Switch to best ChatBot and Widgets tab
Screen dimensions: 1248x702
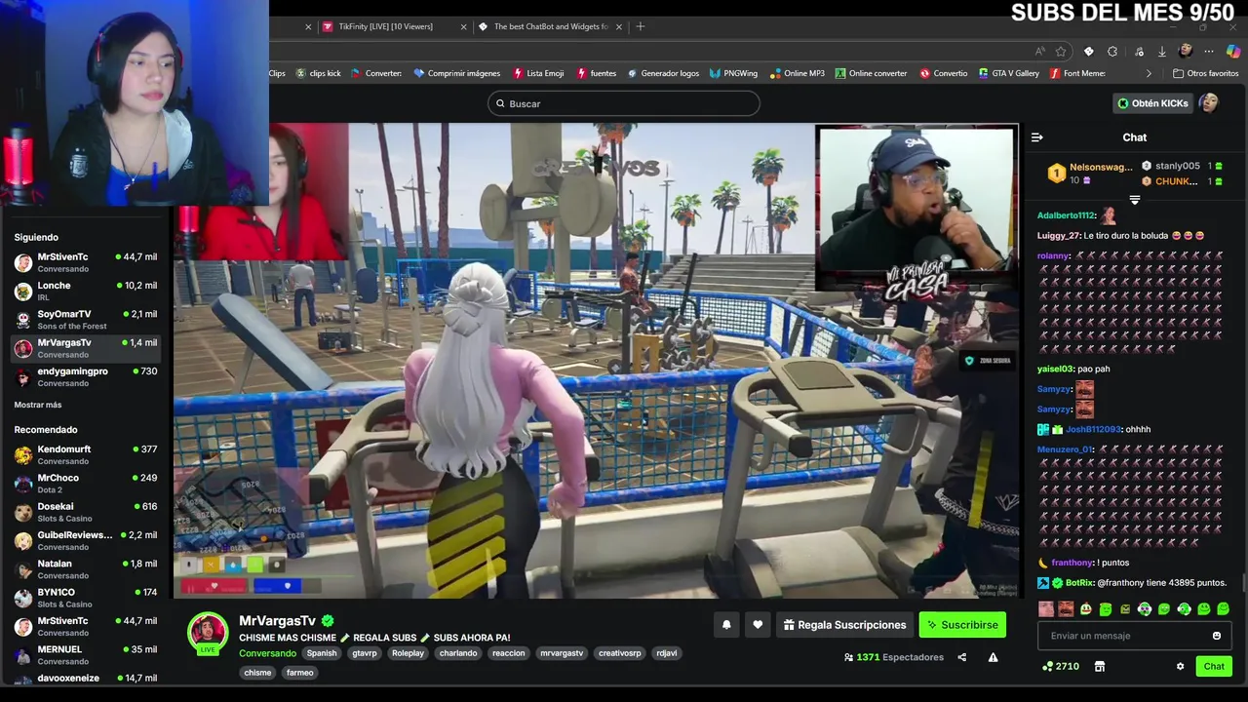pos(551,26)
